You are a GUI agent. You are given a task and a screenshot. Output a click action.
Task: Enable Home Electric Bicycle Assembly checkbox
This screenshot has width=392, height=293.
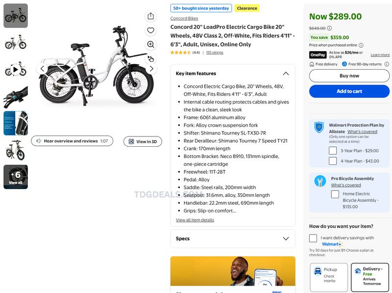coord(335,194)
